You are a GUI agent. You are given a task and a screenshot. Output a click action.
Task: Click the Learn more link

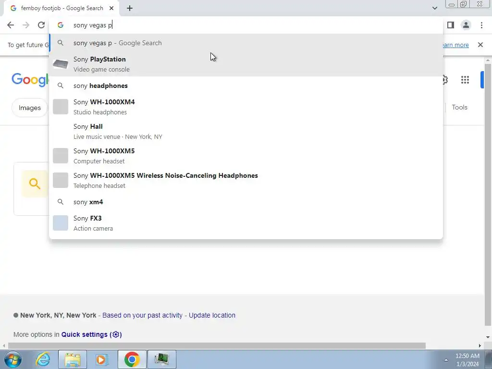[455, 45]
